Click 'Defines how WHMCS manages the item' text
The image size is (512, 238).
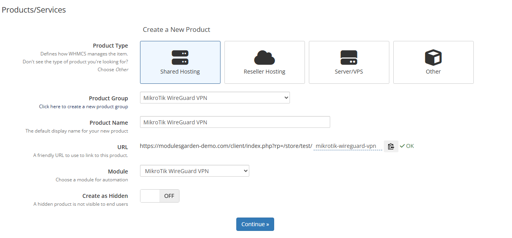point(84,54)
